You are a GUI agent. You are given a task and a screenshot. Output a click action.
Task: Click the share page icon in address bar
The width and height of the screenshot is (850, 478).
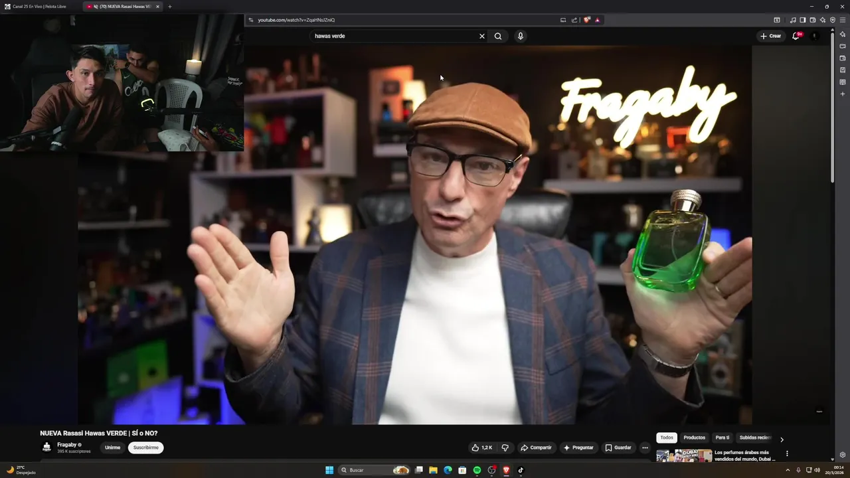point(574,20)
